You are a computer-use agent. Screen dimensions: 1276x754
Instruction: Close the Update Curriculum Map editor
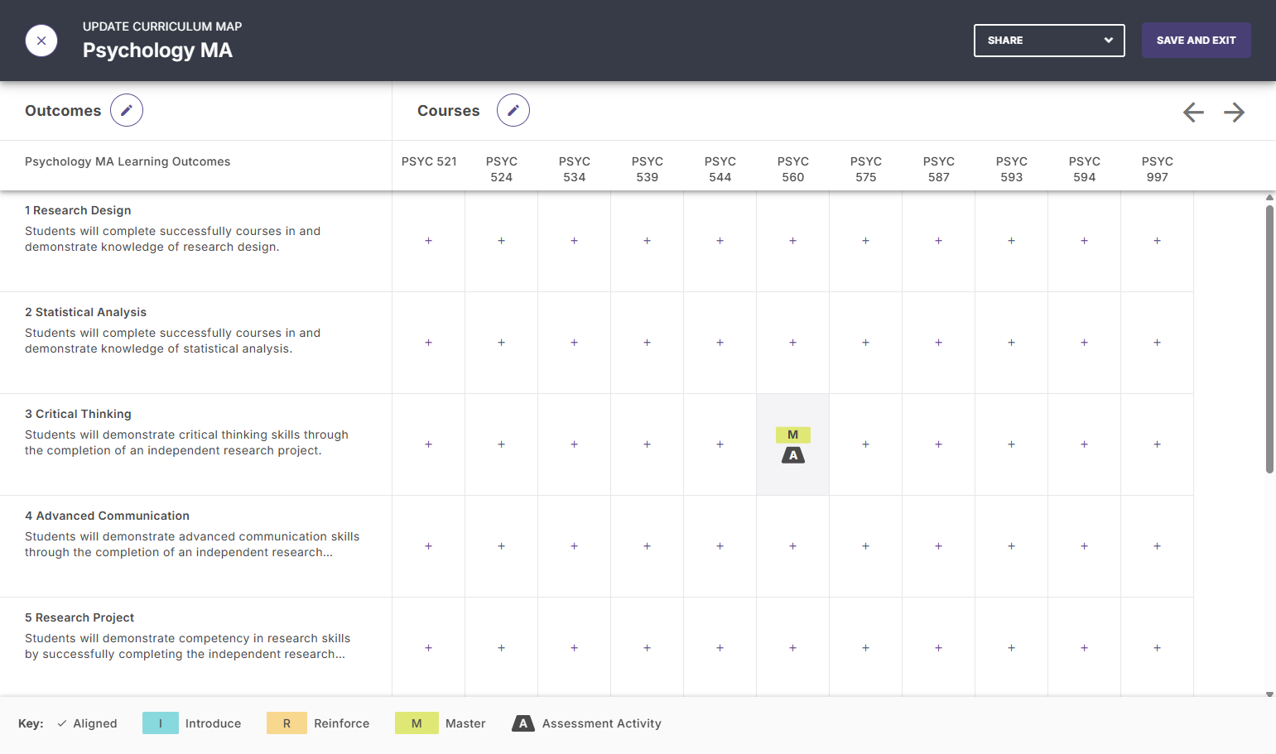(41, 41)
